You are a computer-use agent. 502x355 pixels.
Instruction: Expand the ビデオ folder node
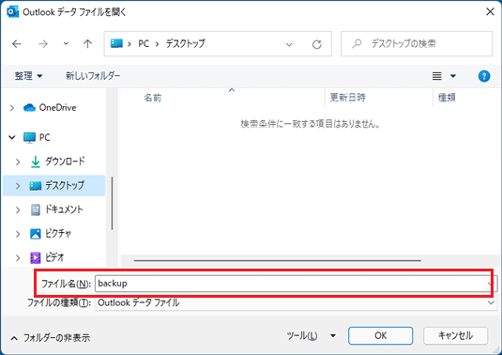(18, 258)
